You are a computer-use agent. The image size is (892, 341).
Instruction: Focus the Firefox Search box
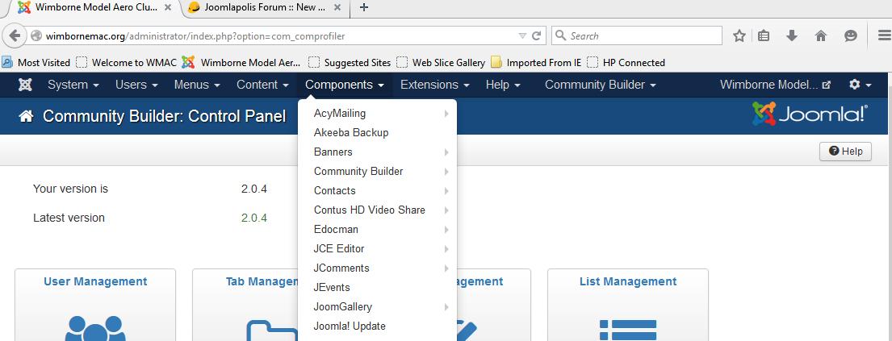pyautogui.click(x=637, y=35)
